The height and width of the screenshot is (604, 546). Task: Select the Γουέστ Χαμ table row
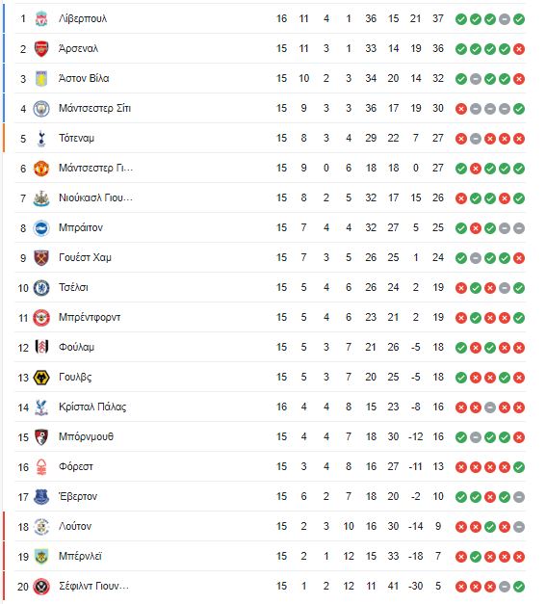coord(271,258)
